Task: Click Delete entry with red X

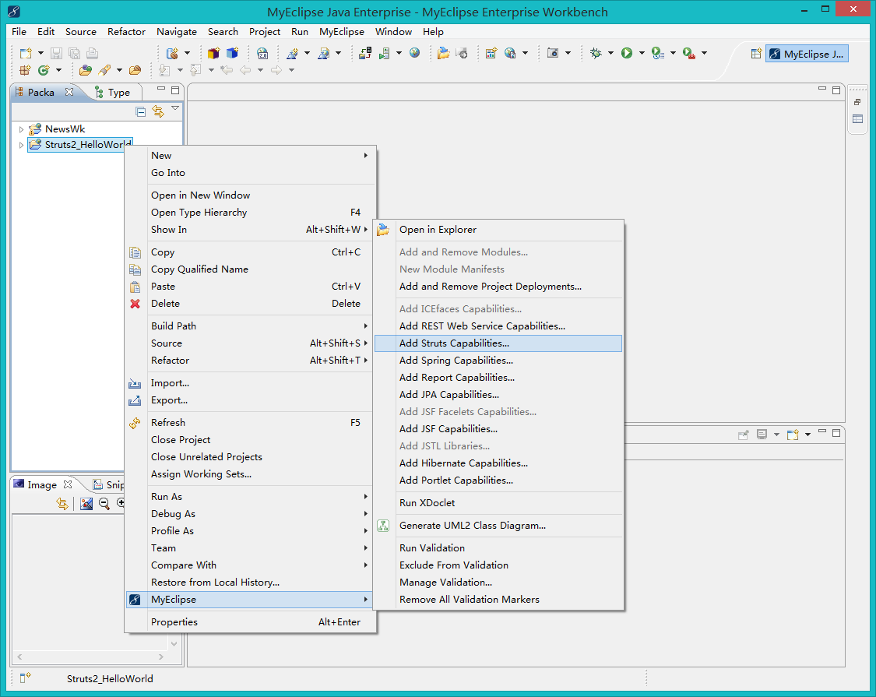Action: tap(250, 304)
